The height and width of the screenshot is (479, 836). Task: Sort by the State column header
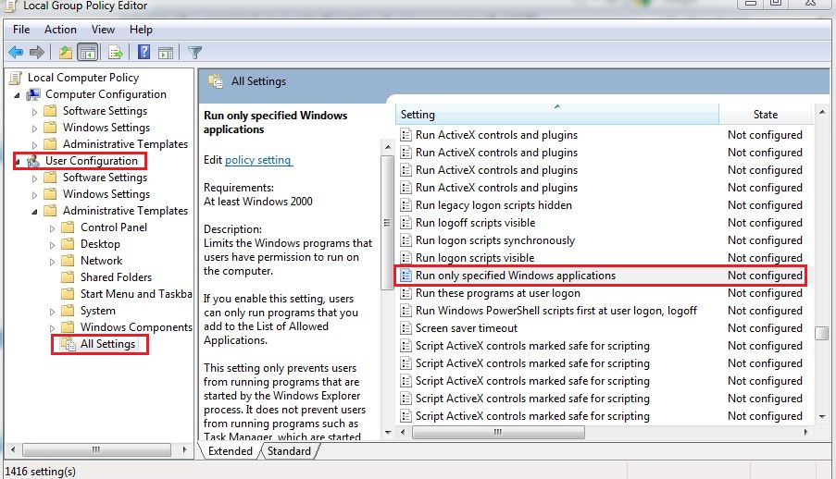tap(765, 115)
